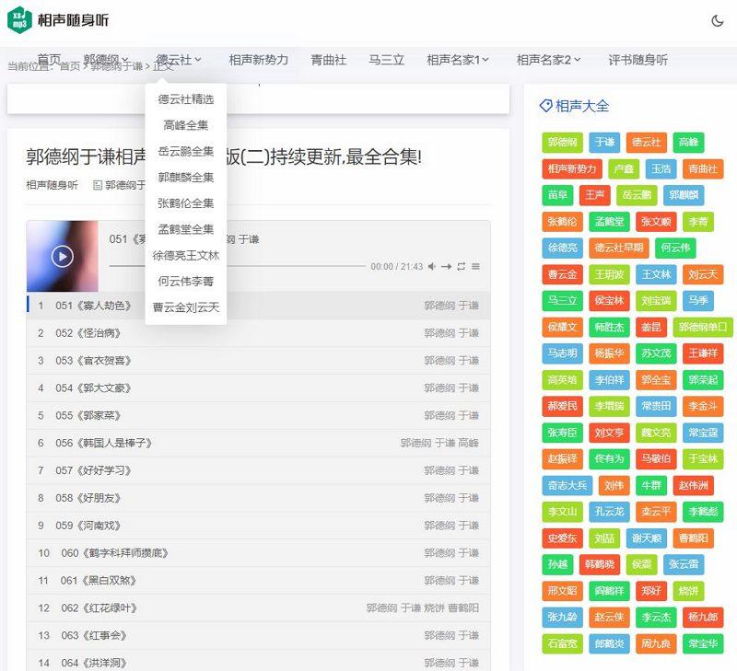Open 相声新势力 in navigation
This screenshot has height=671, width=737.
pos(258,60)
